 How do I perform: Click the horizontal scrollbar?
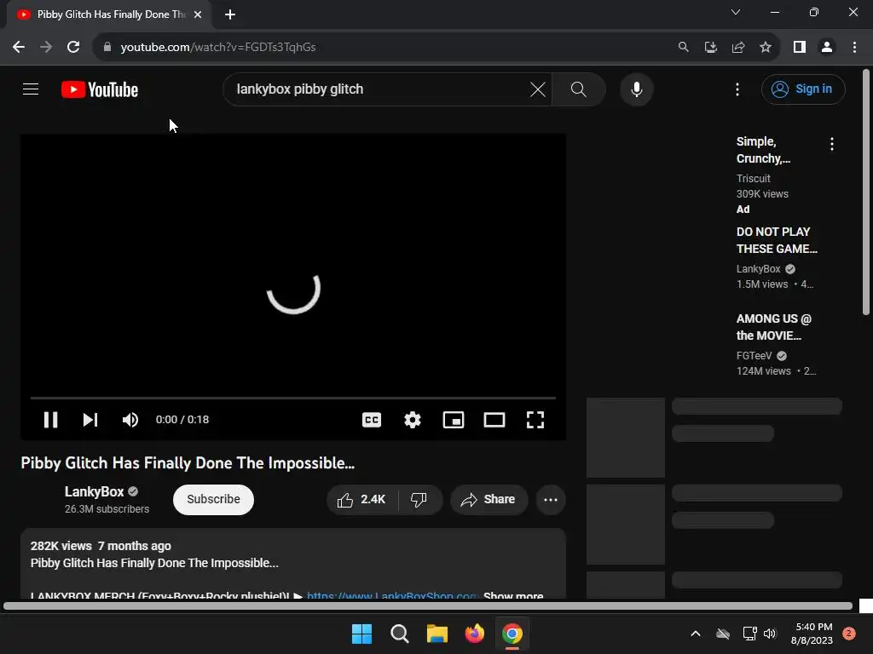tap(428, 605)
